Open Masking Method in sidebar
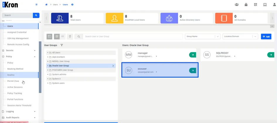The image size is (277, 123). [15, 69]
